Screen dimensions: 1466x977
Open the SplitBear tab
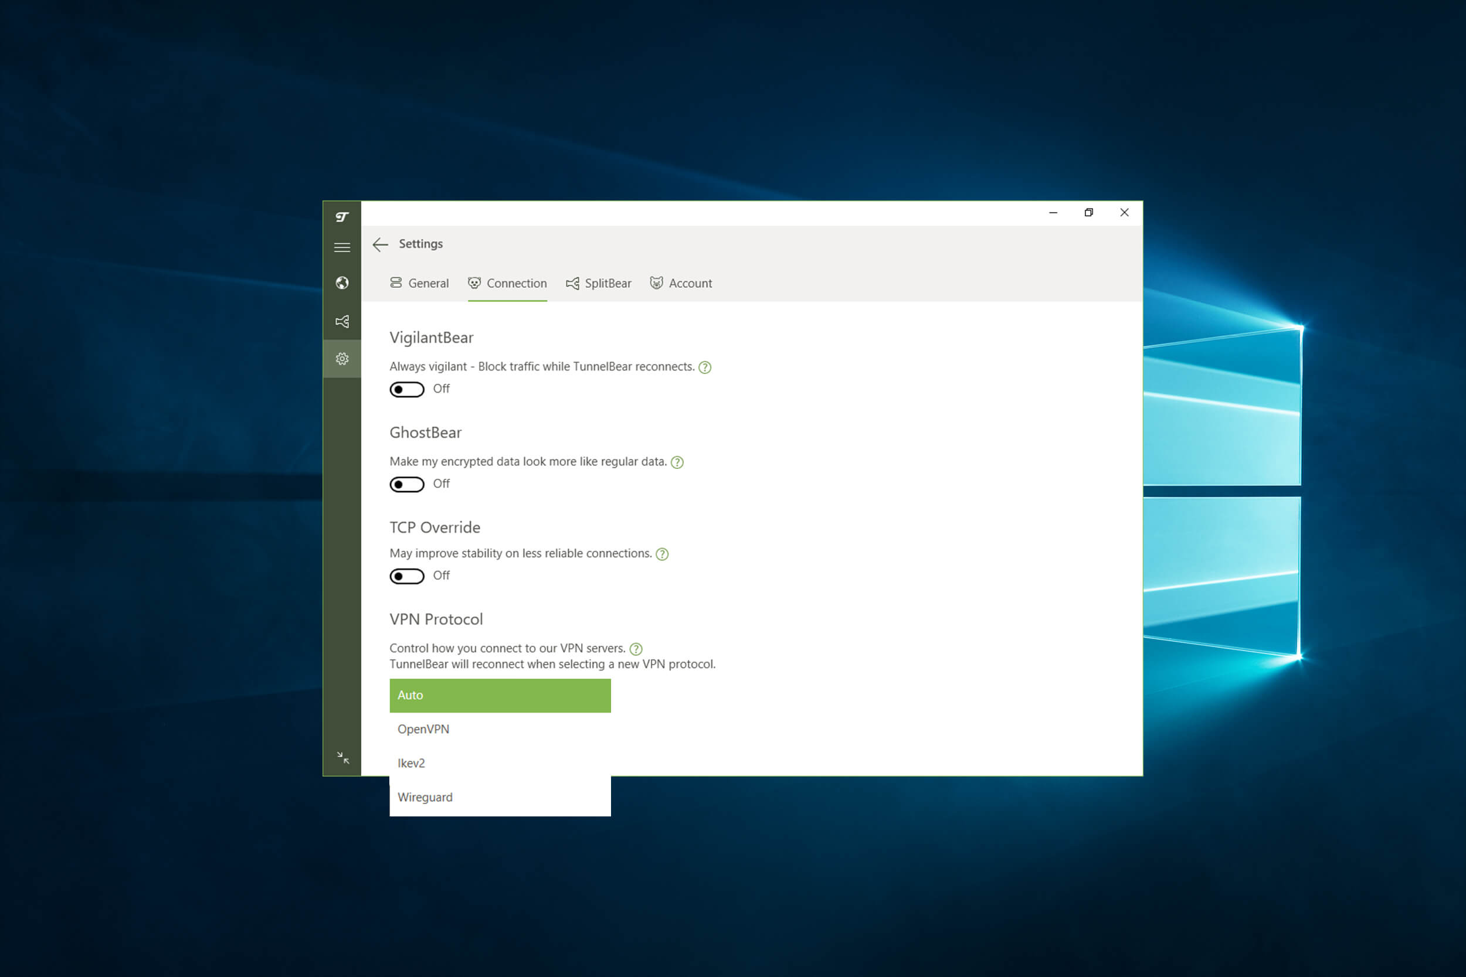598,284
